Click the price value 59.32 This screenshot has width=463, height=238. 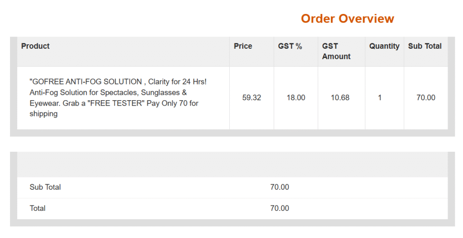pos(251,98)
